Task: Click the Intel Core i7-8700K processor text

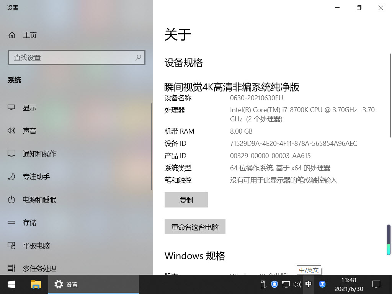Action: [x=302, y=114]
